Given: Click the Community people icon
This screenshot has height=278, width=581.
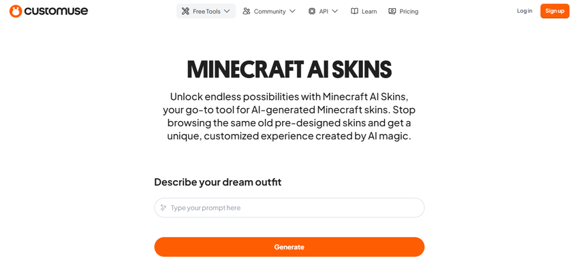Looking at the screenshot, I should [x=247, y=11].
